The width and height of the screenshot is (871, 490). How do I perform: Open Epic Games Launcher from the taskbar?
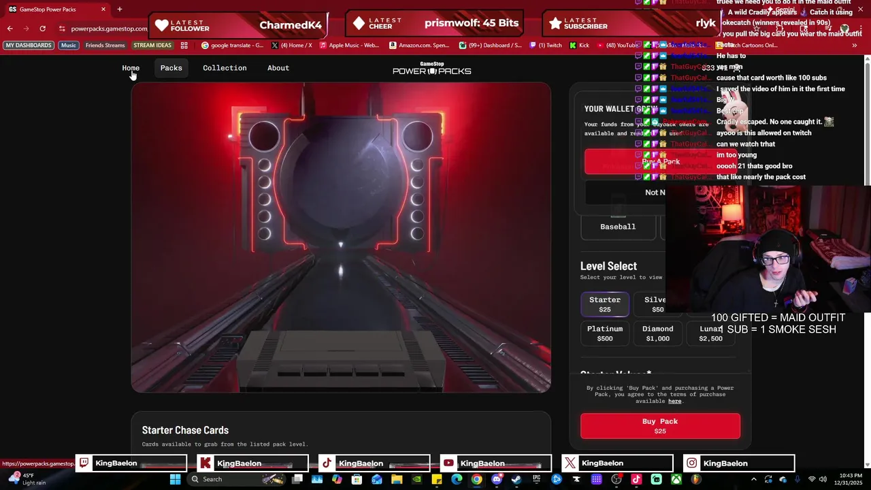[536, 479]
